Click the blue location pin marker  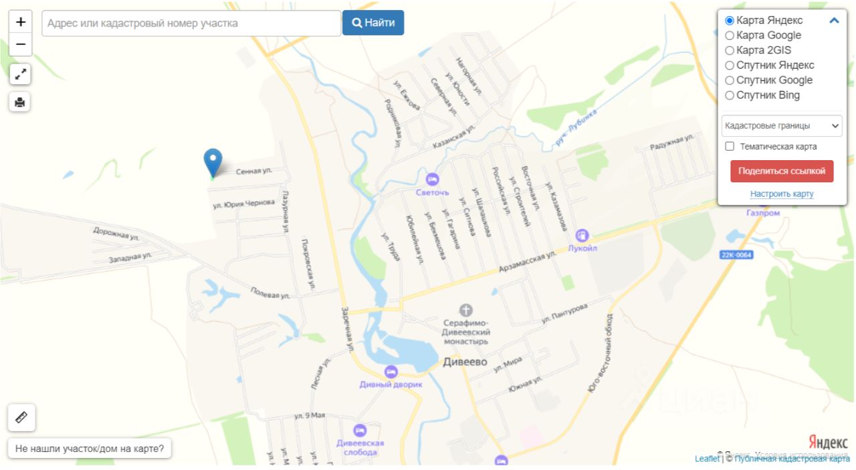pos(213,163)
